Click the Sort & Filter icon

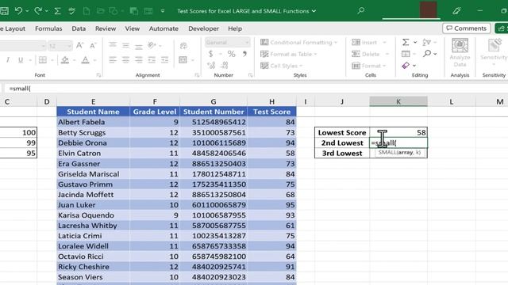(427, 42)
